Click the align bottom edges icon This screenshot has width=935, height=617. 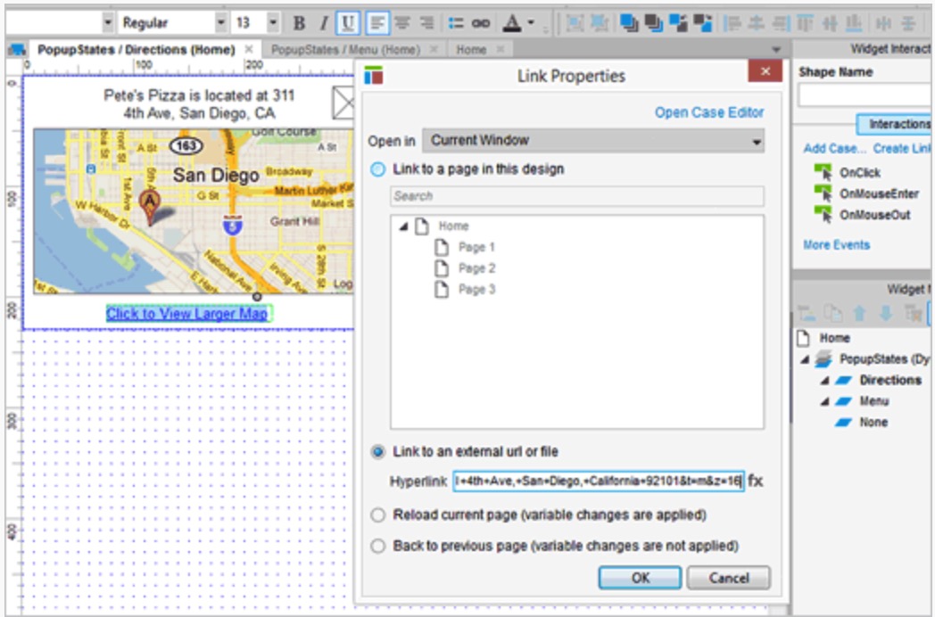[x=854, y=23]
